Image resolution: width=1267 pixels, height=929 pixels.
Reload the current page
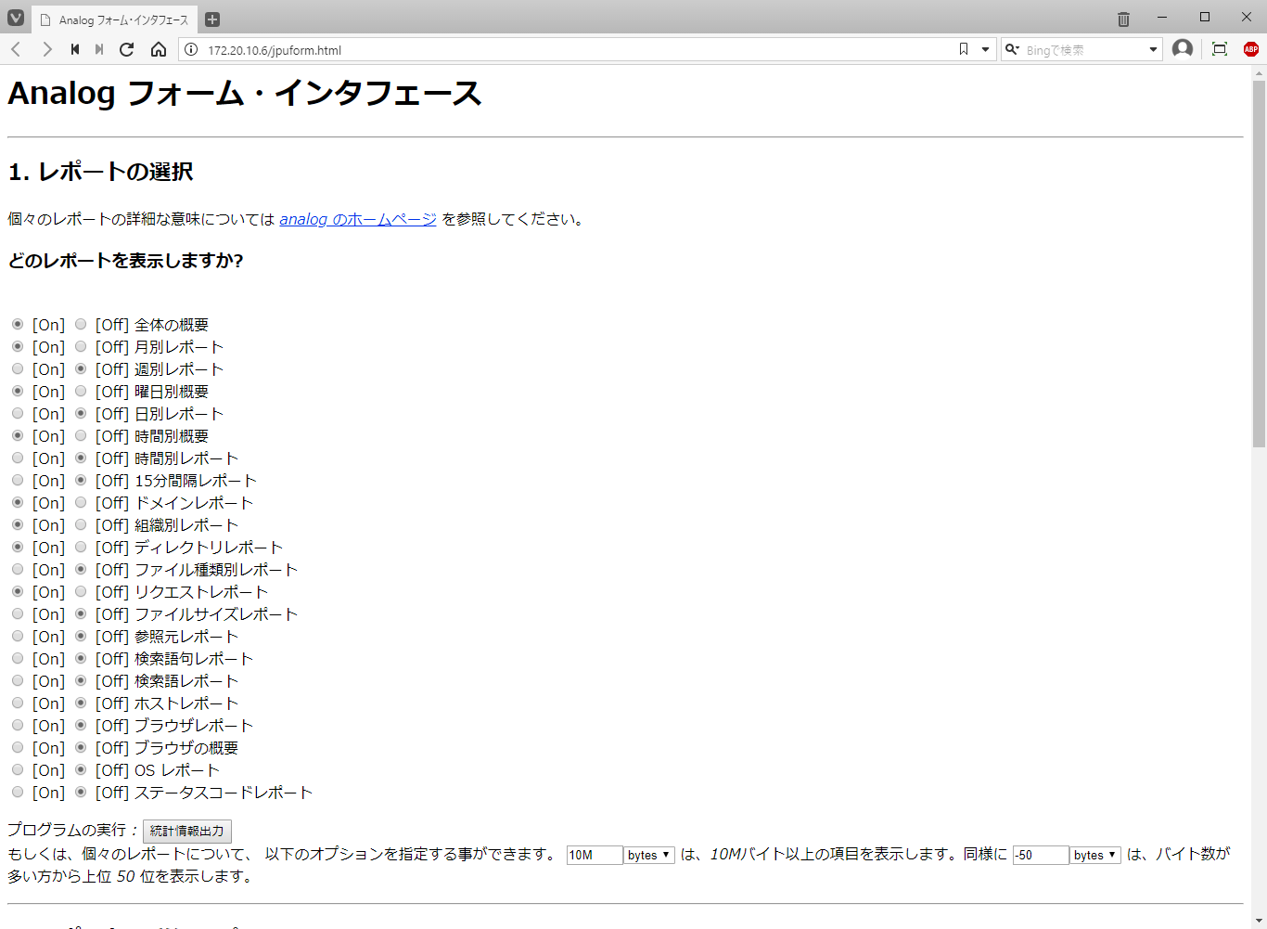(x=127, y=49)
